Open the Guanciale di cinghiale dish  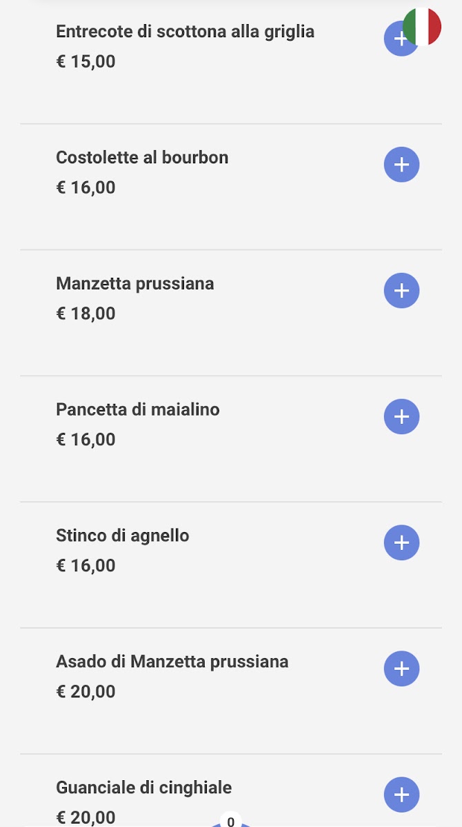[x=144, y=788]
